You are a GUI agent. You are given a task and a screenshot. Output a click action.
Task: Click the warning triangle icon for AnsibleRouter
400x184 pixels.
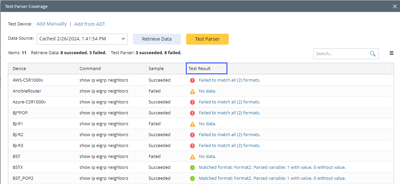click(192, 91)
